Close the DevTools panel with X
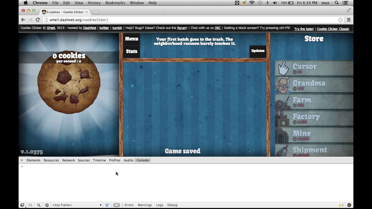372x209 pixels. 22,160
